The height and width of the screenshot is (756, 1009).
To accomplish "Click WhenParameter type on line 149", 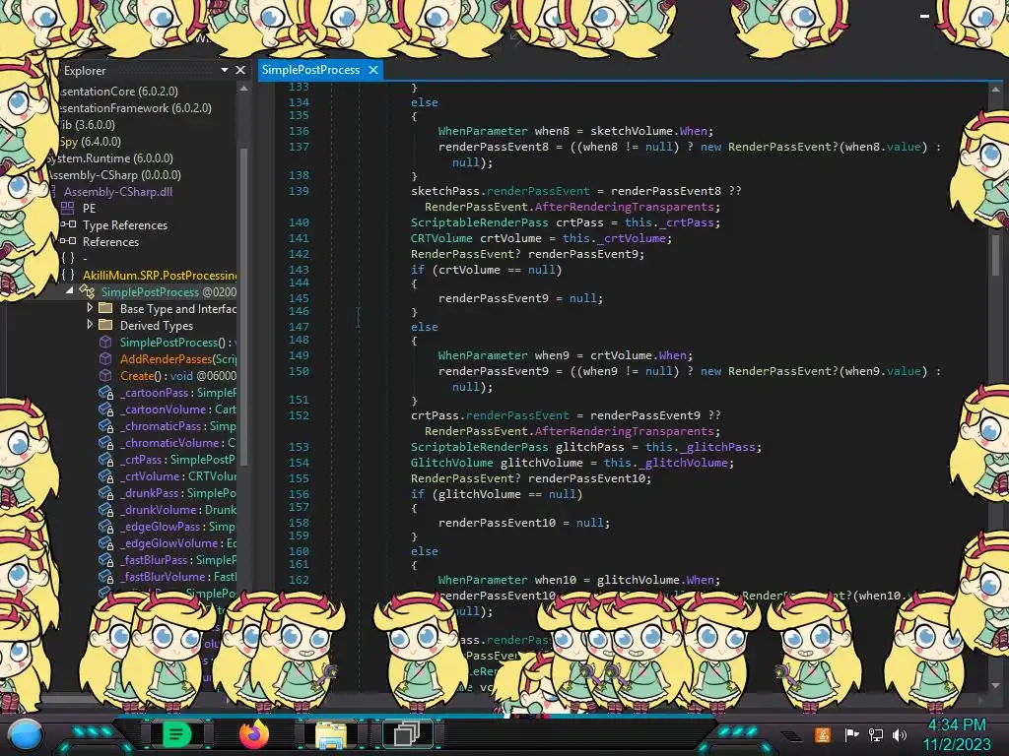I will pyautogui.click(x=483, y=354).
